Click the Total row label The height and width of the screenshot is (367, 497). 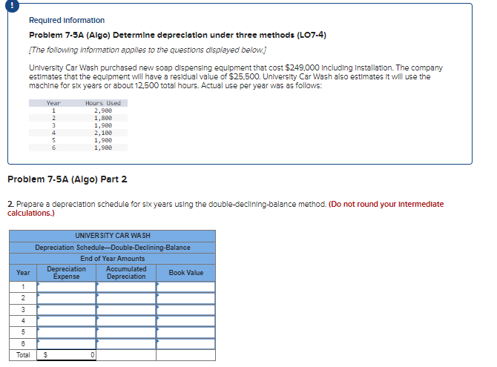(x=23, y=355)
